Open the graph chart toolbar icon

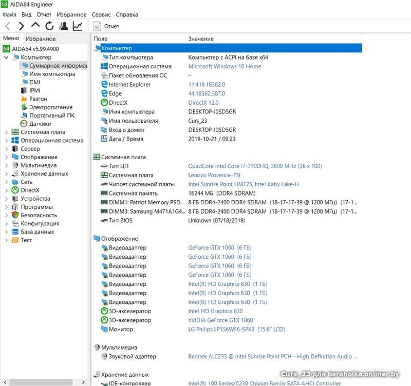click(x=78, y=26)
